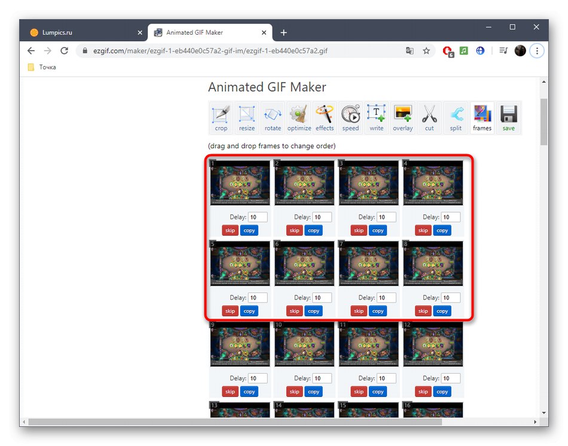Click the browser forward arrow
568x446 pixels.
(x=47, y=51)
